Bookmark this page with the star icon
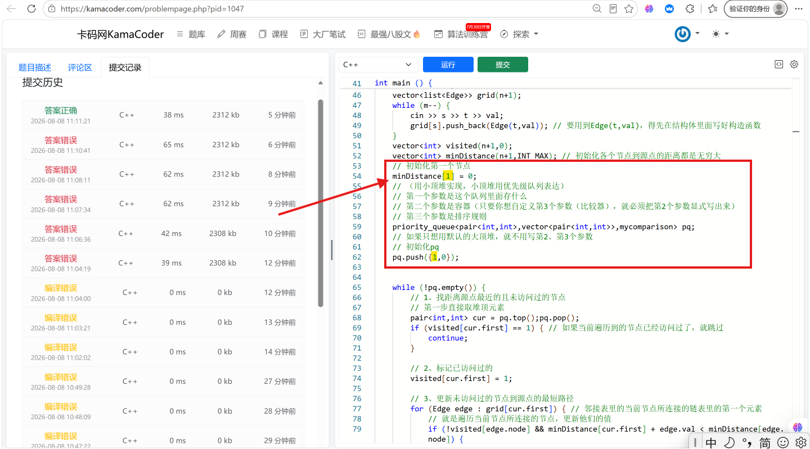Screen dimensions: 810x449 629,9
